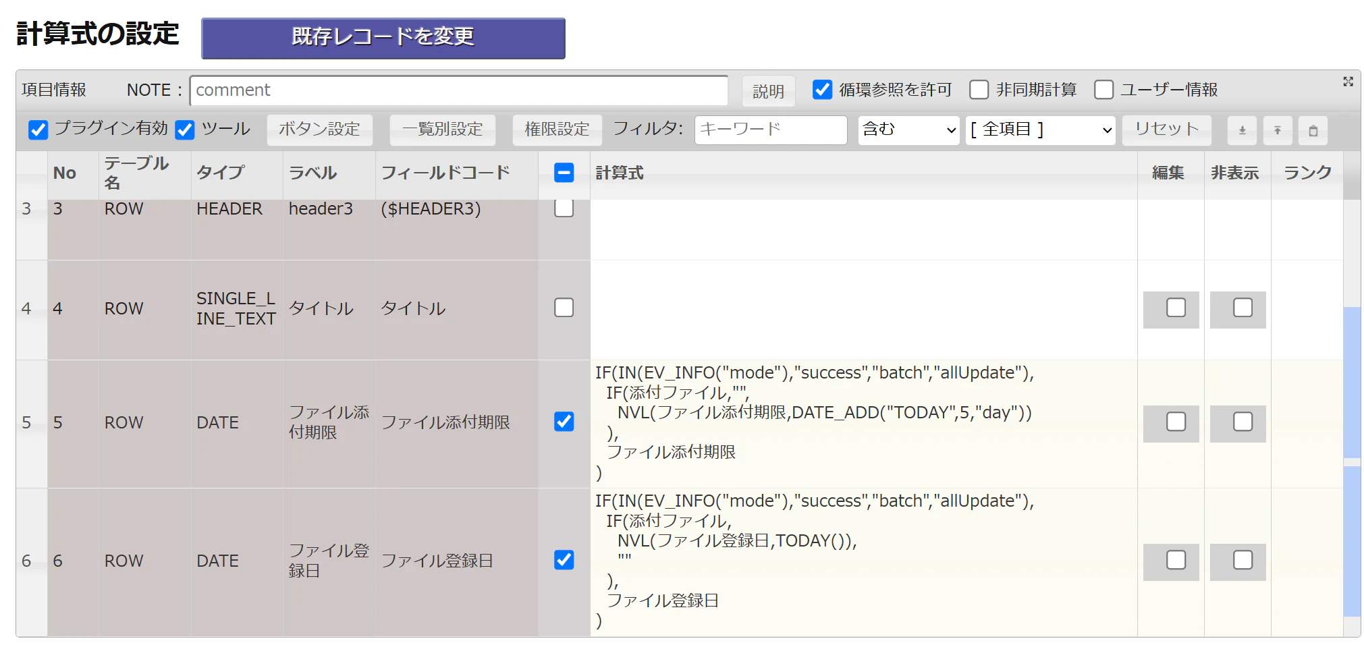Expand the panel with the fullscreen icon
1364x645 pixels.
(1348, 82)
